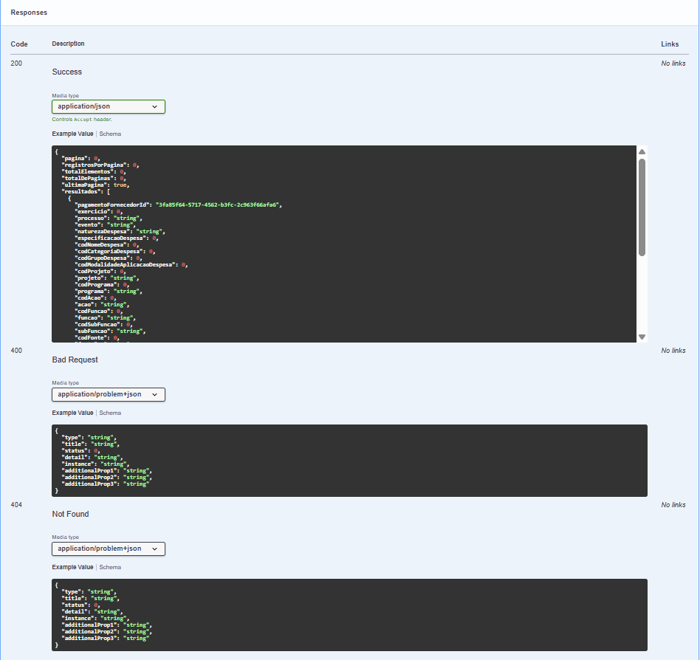Click "additionalProp3" in the 404 example
This screenshot has height=660, width=700.
point(91,639)
